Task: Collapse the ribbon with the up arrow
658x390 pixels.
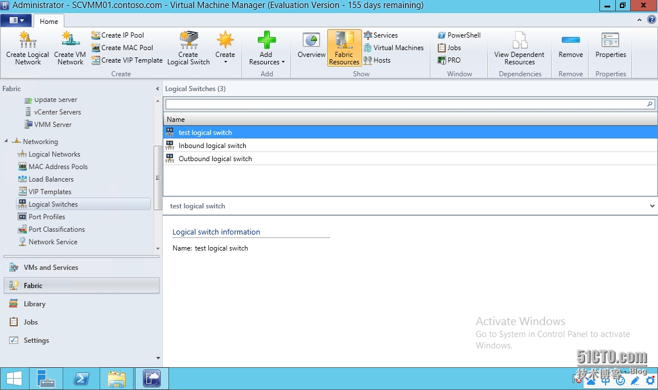Action: point(639,20)
